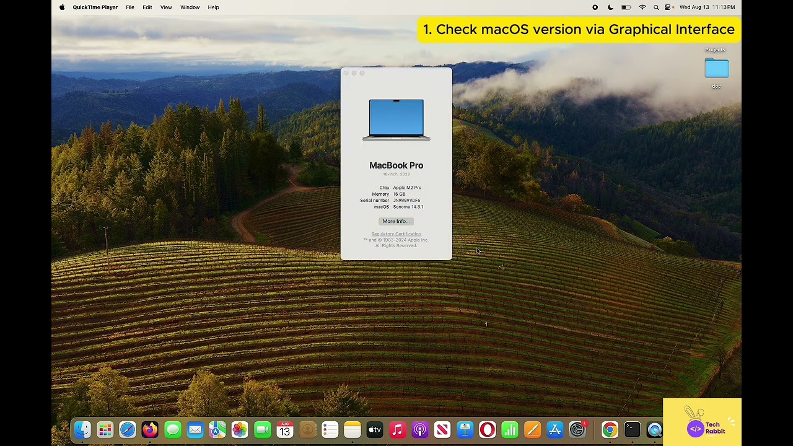Click the serial number value

(406, 201)
